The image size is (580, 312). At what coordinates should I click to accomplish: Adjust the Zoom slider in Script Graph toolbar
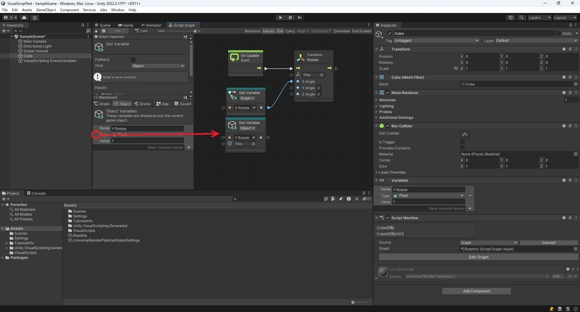click(181, 31)
